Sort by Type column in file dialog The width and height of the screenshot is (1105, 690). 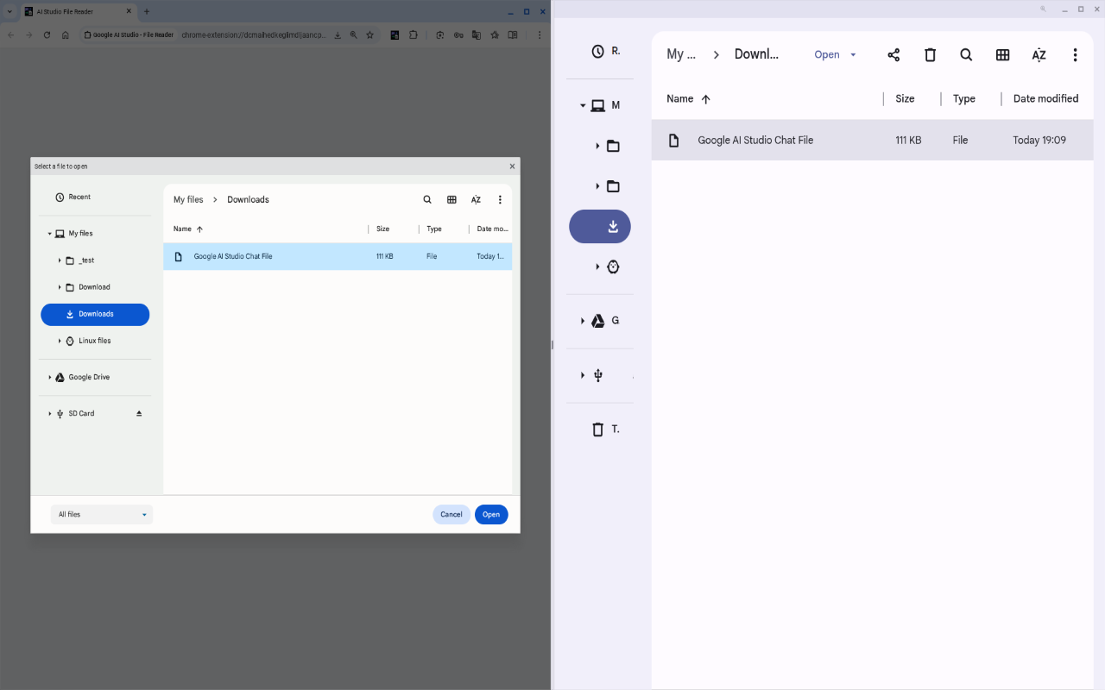coord(434,229)
